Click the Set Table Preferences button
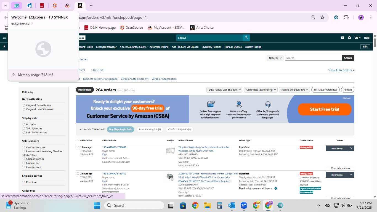The width and height of the screenshot is (377, 212). pyautogui.click(x=325, y=90)
